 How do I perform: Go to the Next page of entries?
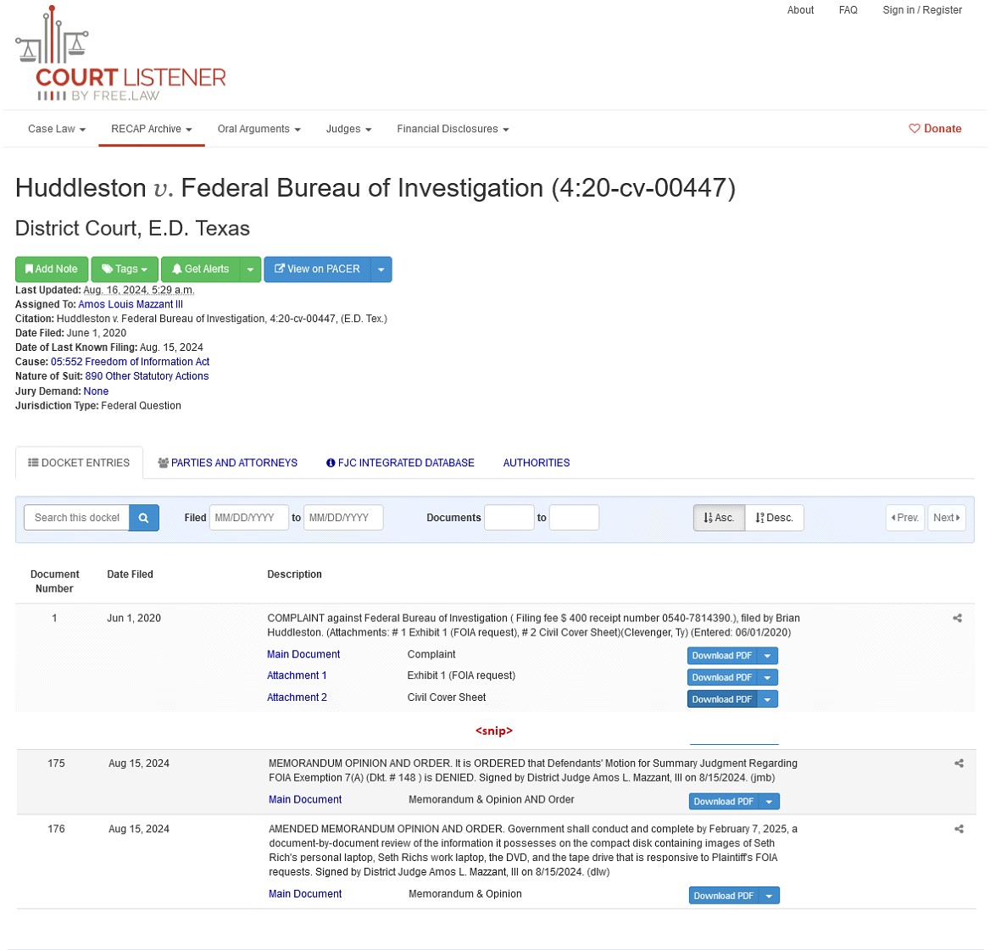coord(947,518)
